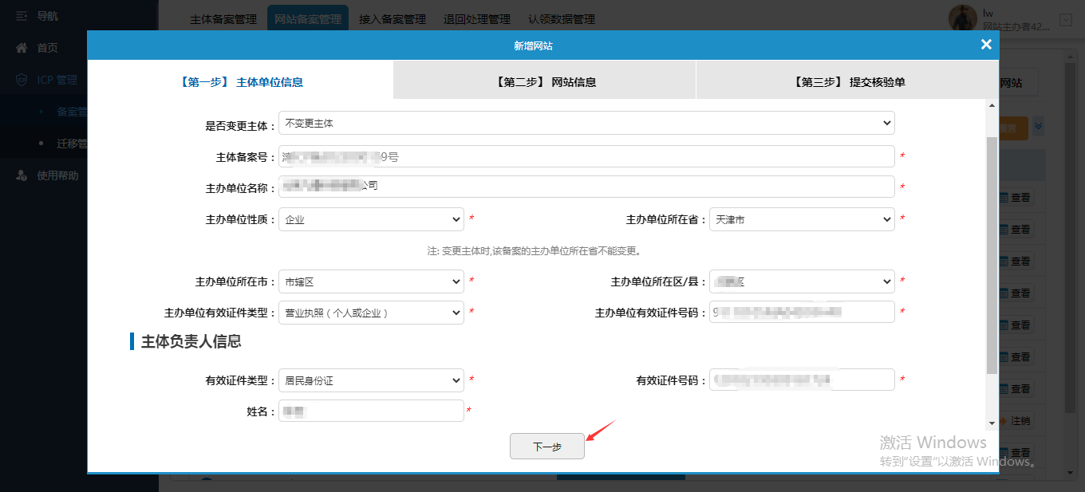Open the 主办单位所在省 dropdown
Viewport: 1085px width, 492px height.
click(x=802, y=219)
